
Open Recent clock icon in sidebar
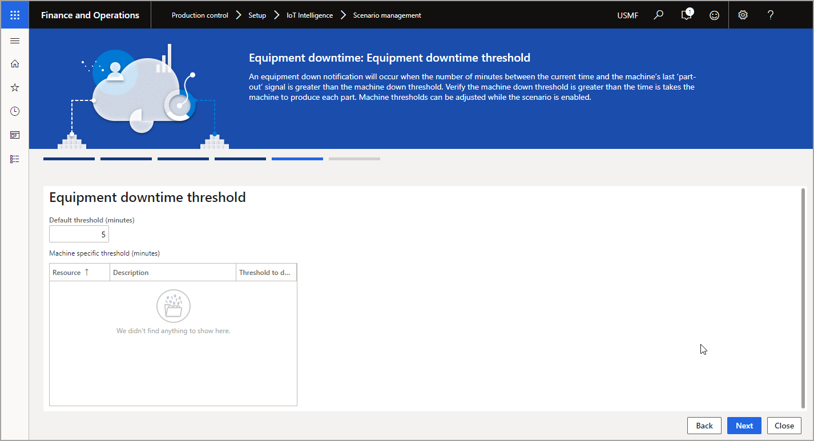coord(15,111)
